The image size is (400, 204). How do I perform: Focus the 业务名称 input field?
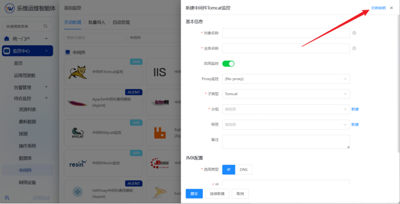click(x=286, y=48)
